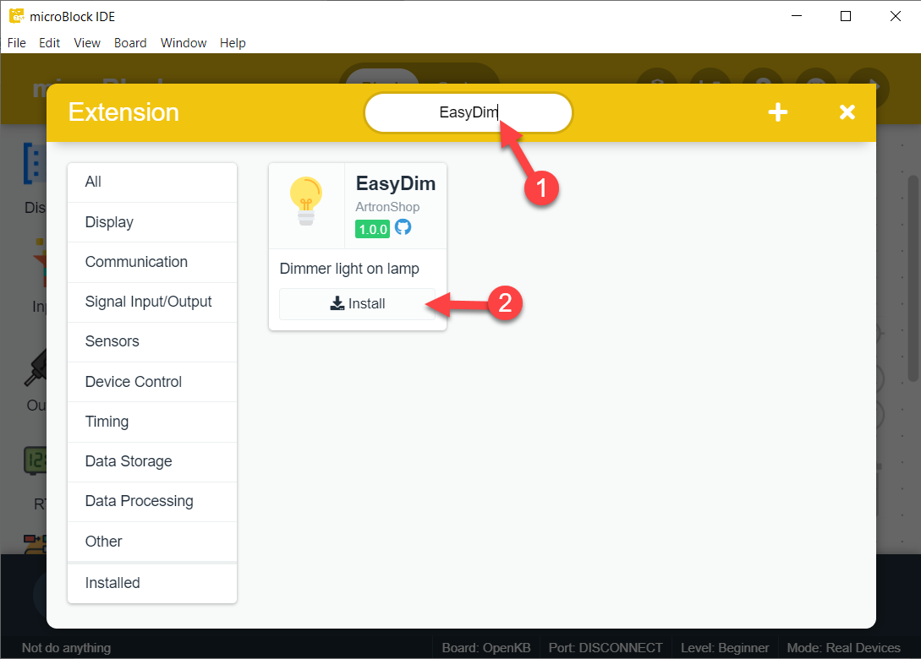This screenshot has width=921, height=659.
Task: Select the All category
Action: point(152,182)
